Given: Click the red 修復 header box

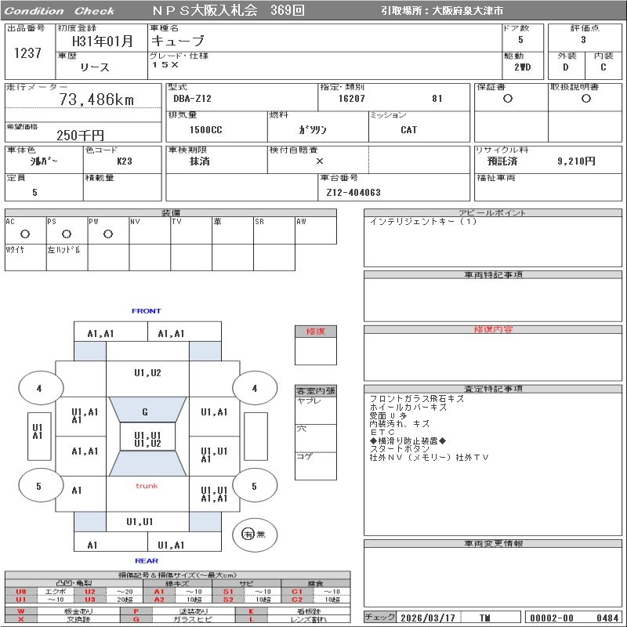Looking at the screenshot, I should [315, 332].
